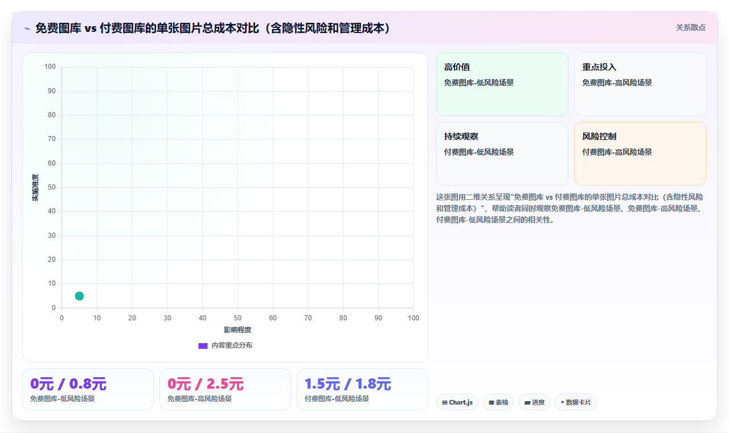This screenshot has height=433, width=729.
Task: Toggle the 内容重点分布 legend item
Action: tap(226, 345)
